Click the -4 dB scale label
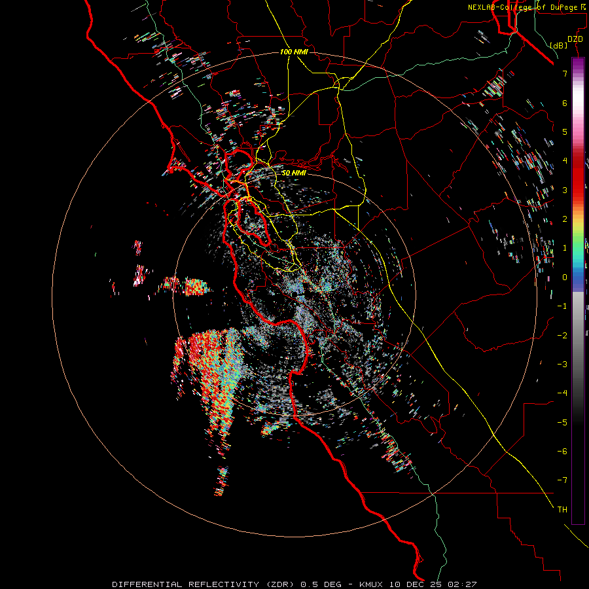The height and width of the screenshot is (589, 589). [562, 393]
